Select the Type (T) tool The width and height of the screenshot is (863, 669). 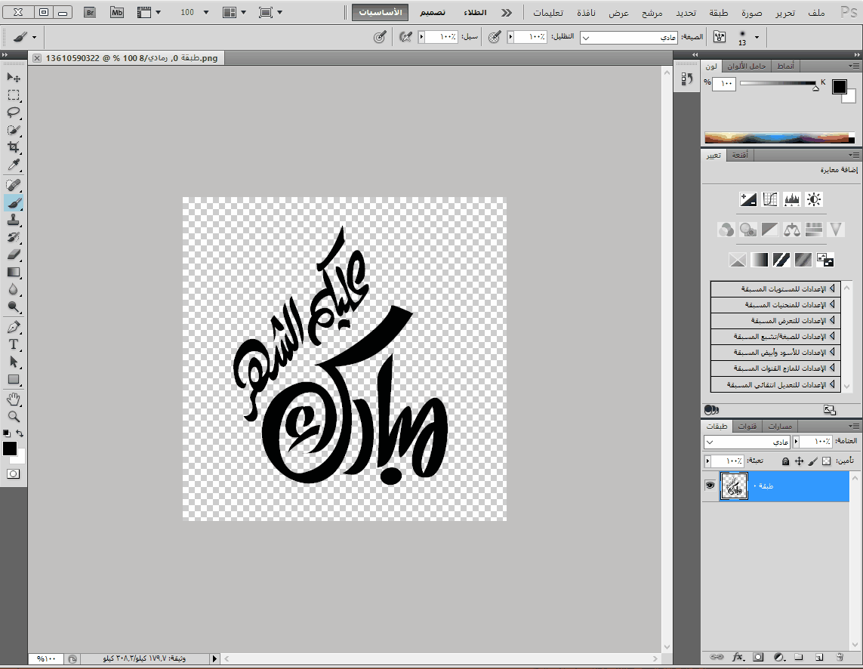14,344
